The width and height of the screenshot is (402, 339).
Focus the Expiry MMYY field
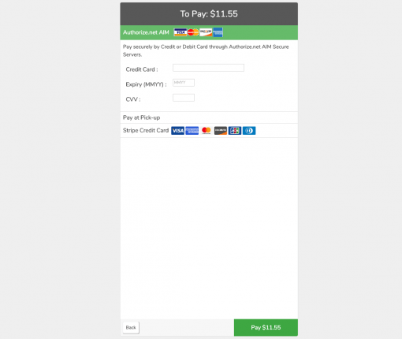(184, 83)
